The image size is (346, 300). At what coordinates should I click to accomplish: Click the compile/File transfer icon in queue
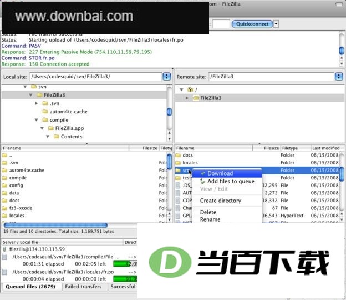click(x=4, y=257)
